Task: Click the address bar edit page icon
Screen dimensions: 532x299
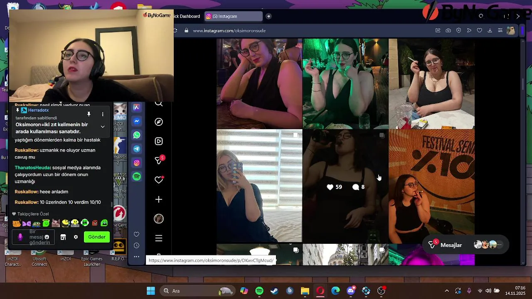Action: pyautogui.click(x=438, y=30)
